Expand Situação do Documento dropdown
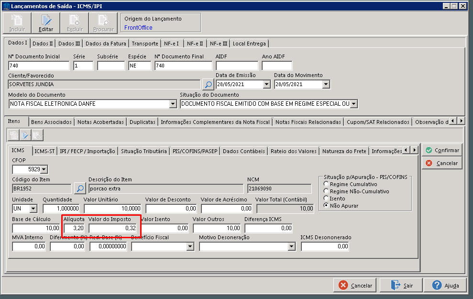This screenshot has width=473, height=299. (x=354, y=104)
